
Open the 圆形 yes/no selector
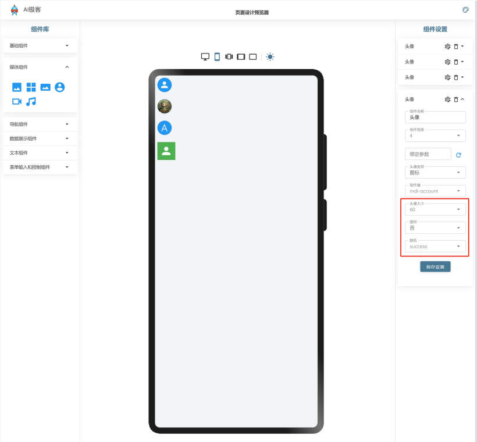tap(435, 228)
